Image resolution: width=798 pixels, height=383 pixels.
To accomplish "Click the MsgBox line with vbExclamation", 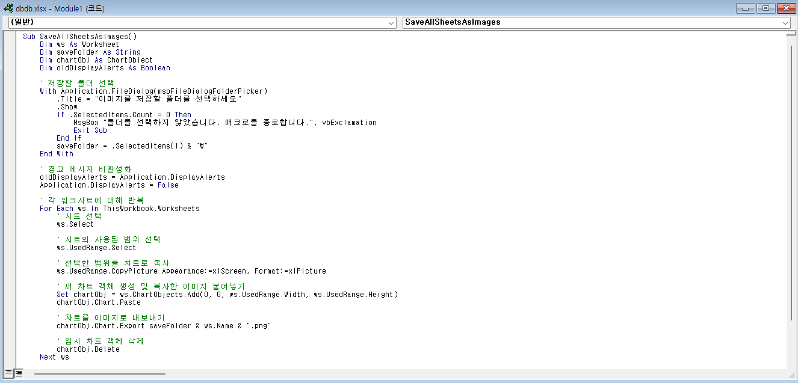I will pos(225,122).
